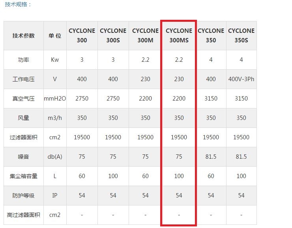Select the mmH2O unit cell
Image resolution: width=292 pixels, height=228 pixels.
[55, 99]
